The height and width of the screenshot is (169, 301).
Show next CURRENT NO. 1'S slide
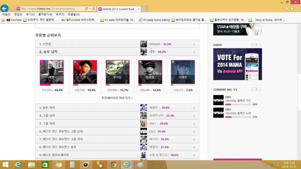[x=260, y=89]
